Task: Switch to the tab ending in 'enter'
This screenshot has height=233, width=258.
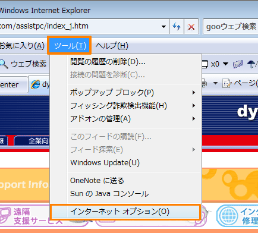Action: pyautogui.click(x=14, y=85)
